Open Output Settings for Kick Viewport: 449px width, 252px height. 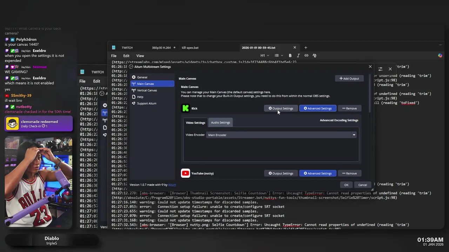click(x=281, y=108)
